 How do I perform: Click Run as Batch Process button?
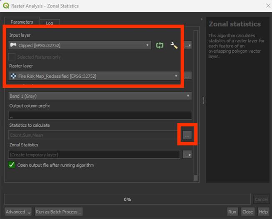[x=58, y=212]
